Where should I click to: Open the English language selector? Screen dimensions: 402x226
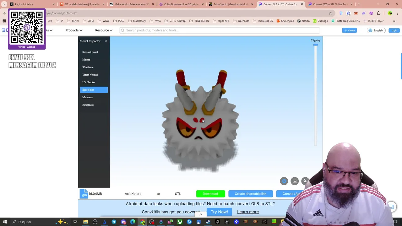point(376,30)
